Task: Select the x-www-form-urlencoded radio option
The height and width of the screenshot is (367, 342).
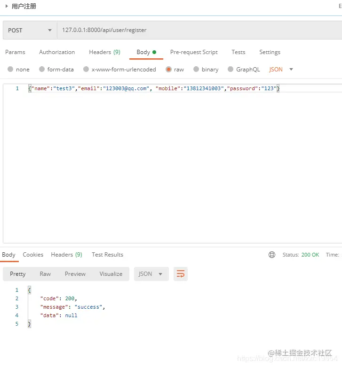Action: pyautogui.click(x=86, y=69)
